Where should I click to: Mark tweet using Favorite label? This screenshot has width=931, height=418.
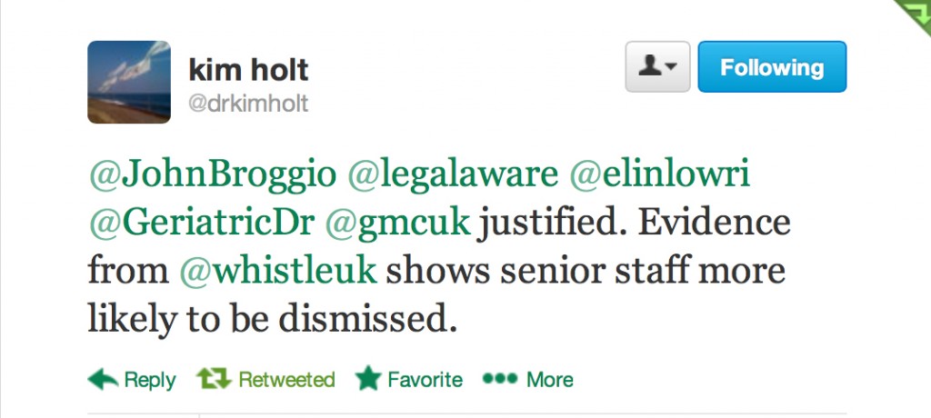click(425, 379)
